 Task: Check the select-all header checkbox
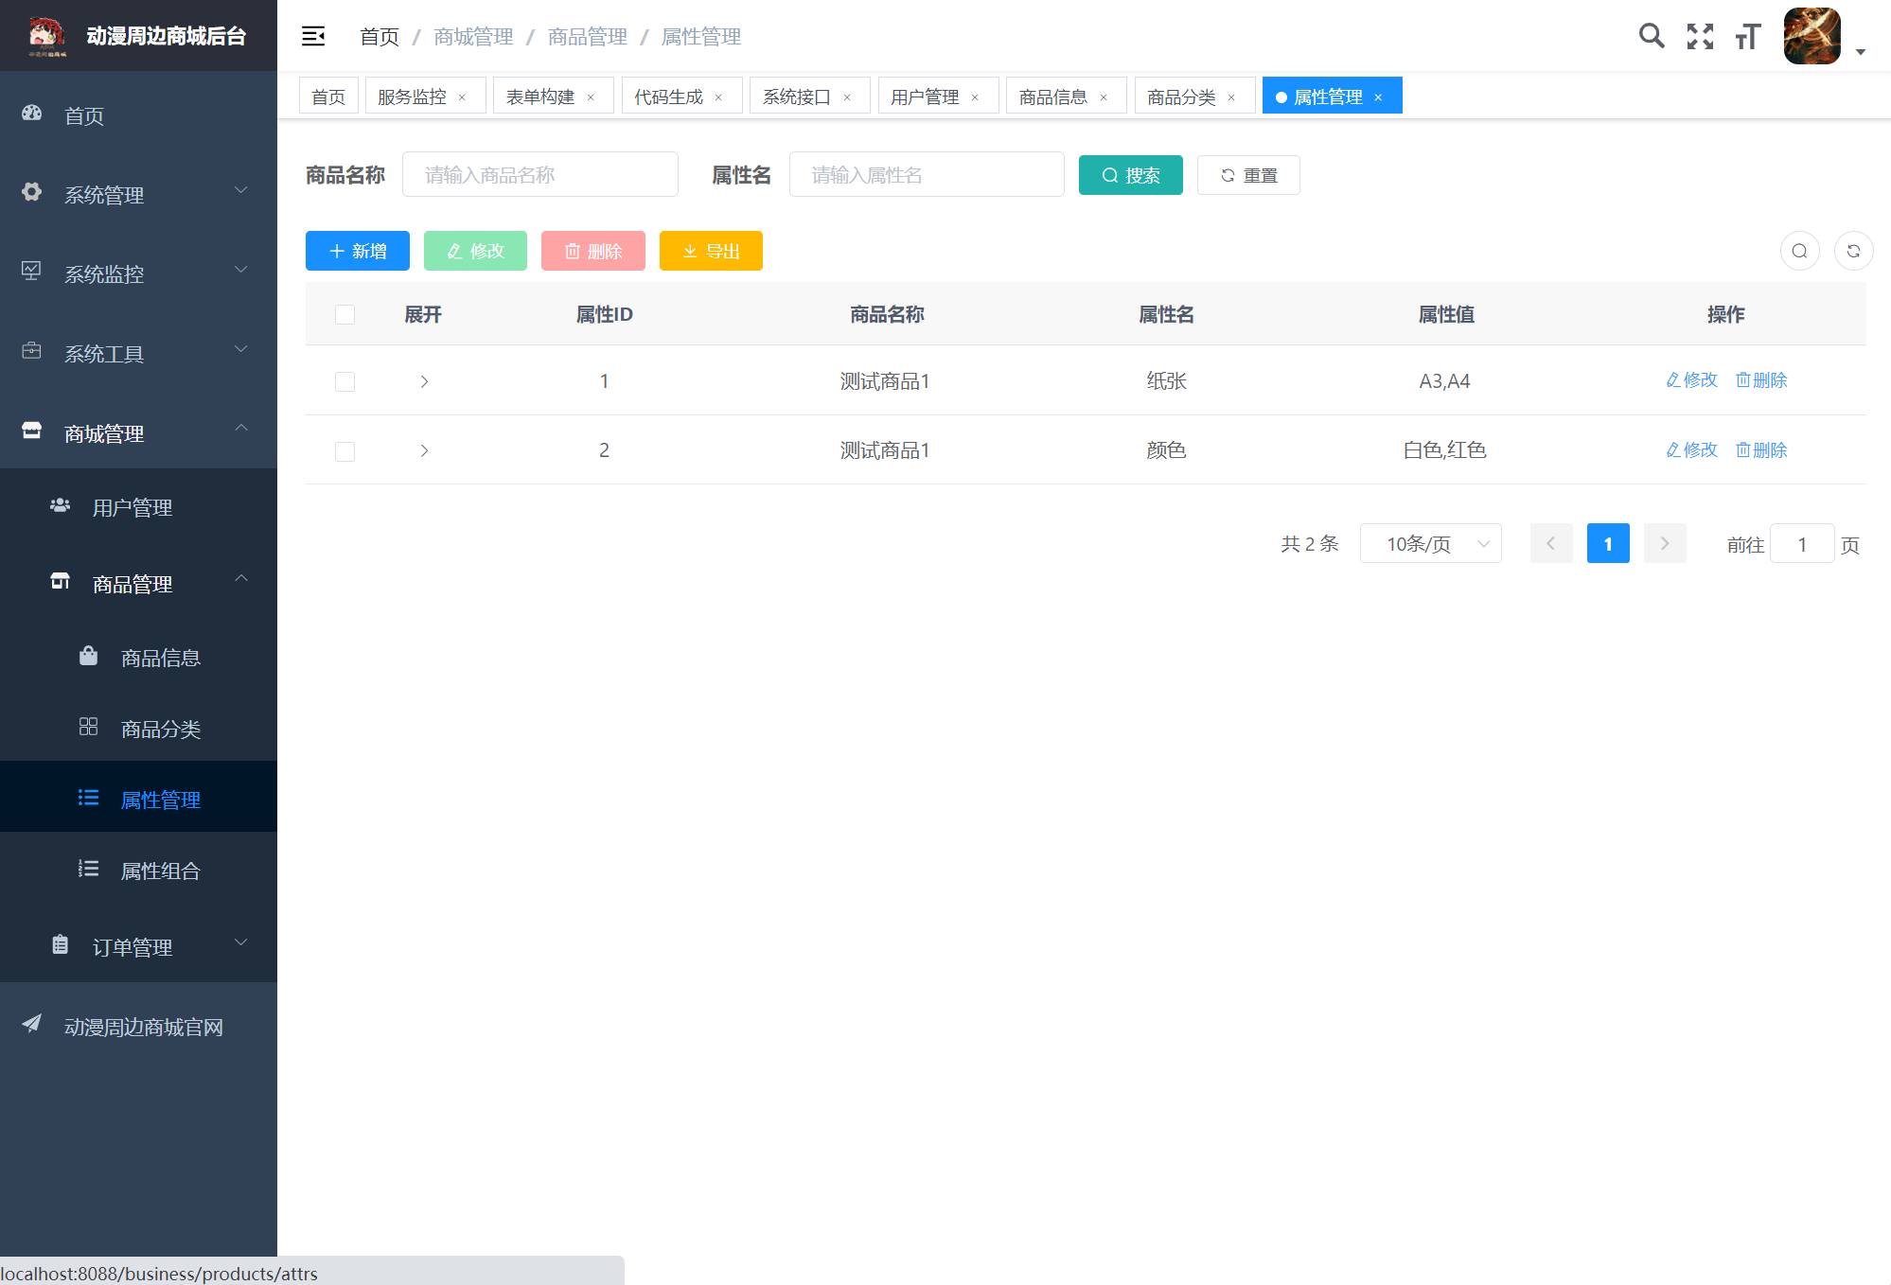[x=345, y=314]
